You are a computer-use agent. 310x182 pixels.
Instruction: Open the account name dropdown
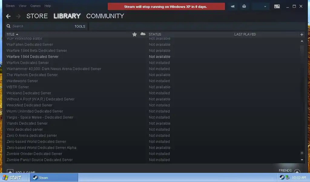point(260,7)
